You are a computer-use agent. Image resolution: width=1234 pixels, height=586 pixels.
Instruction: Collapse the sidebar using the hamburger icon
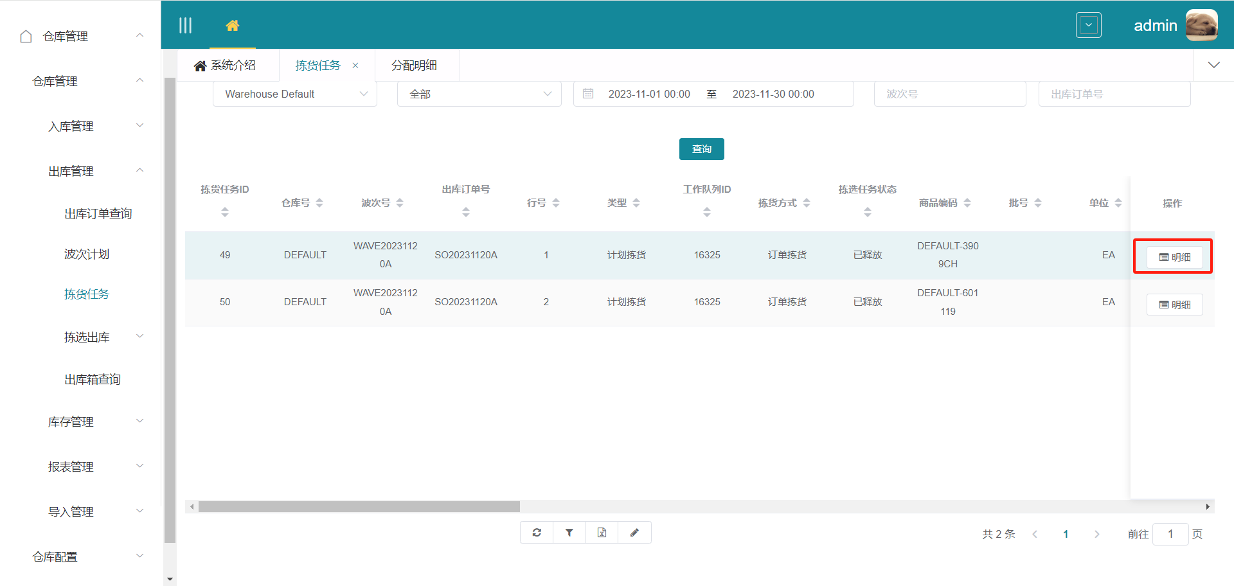(x=186, y=25)
